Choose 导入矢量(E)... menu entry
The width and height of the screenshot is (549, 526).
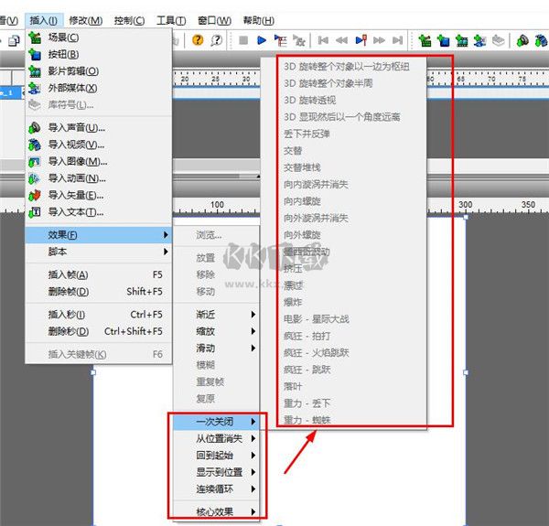point(99,195)
